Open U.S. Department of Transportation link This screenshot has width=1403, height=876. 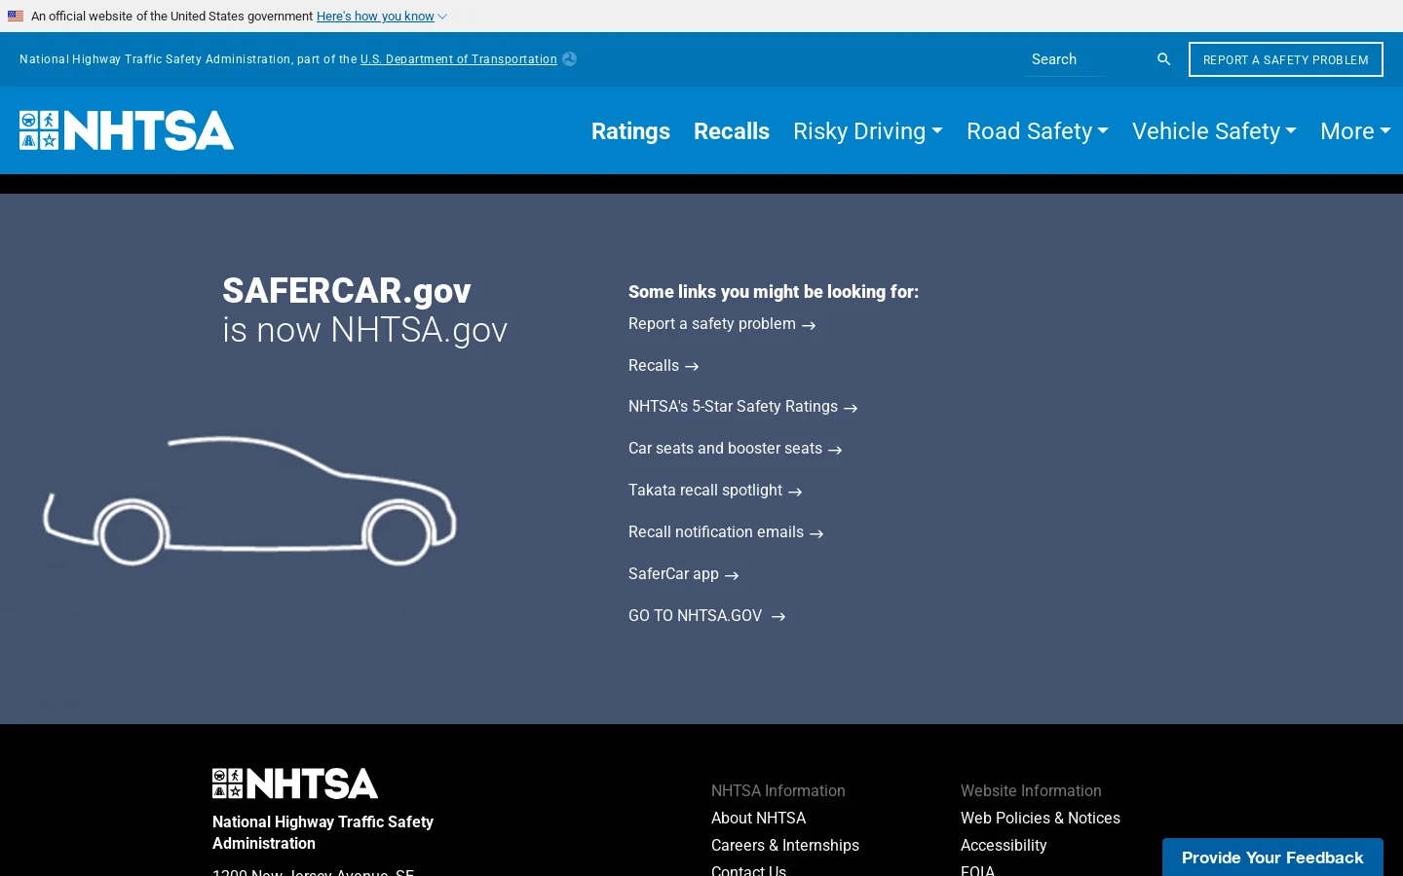[459, 59]
